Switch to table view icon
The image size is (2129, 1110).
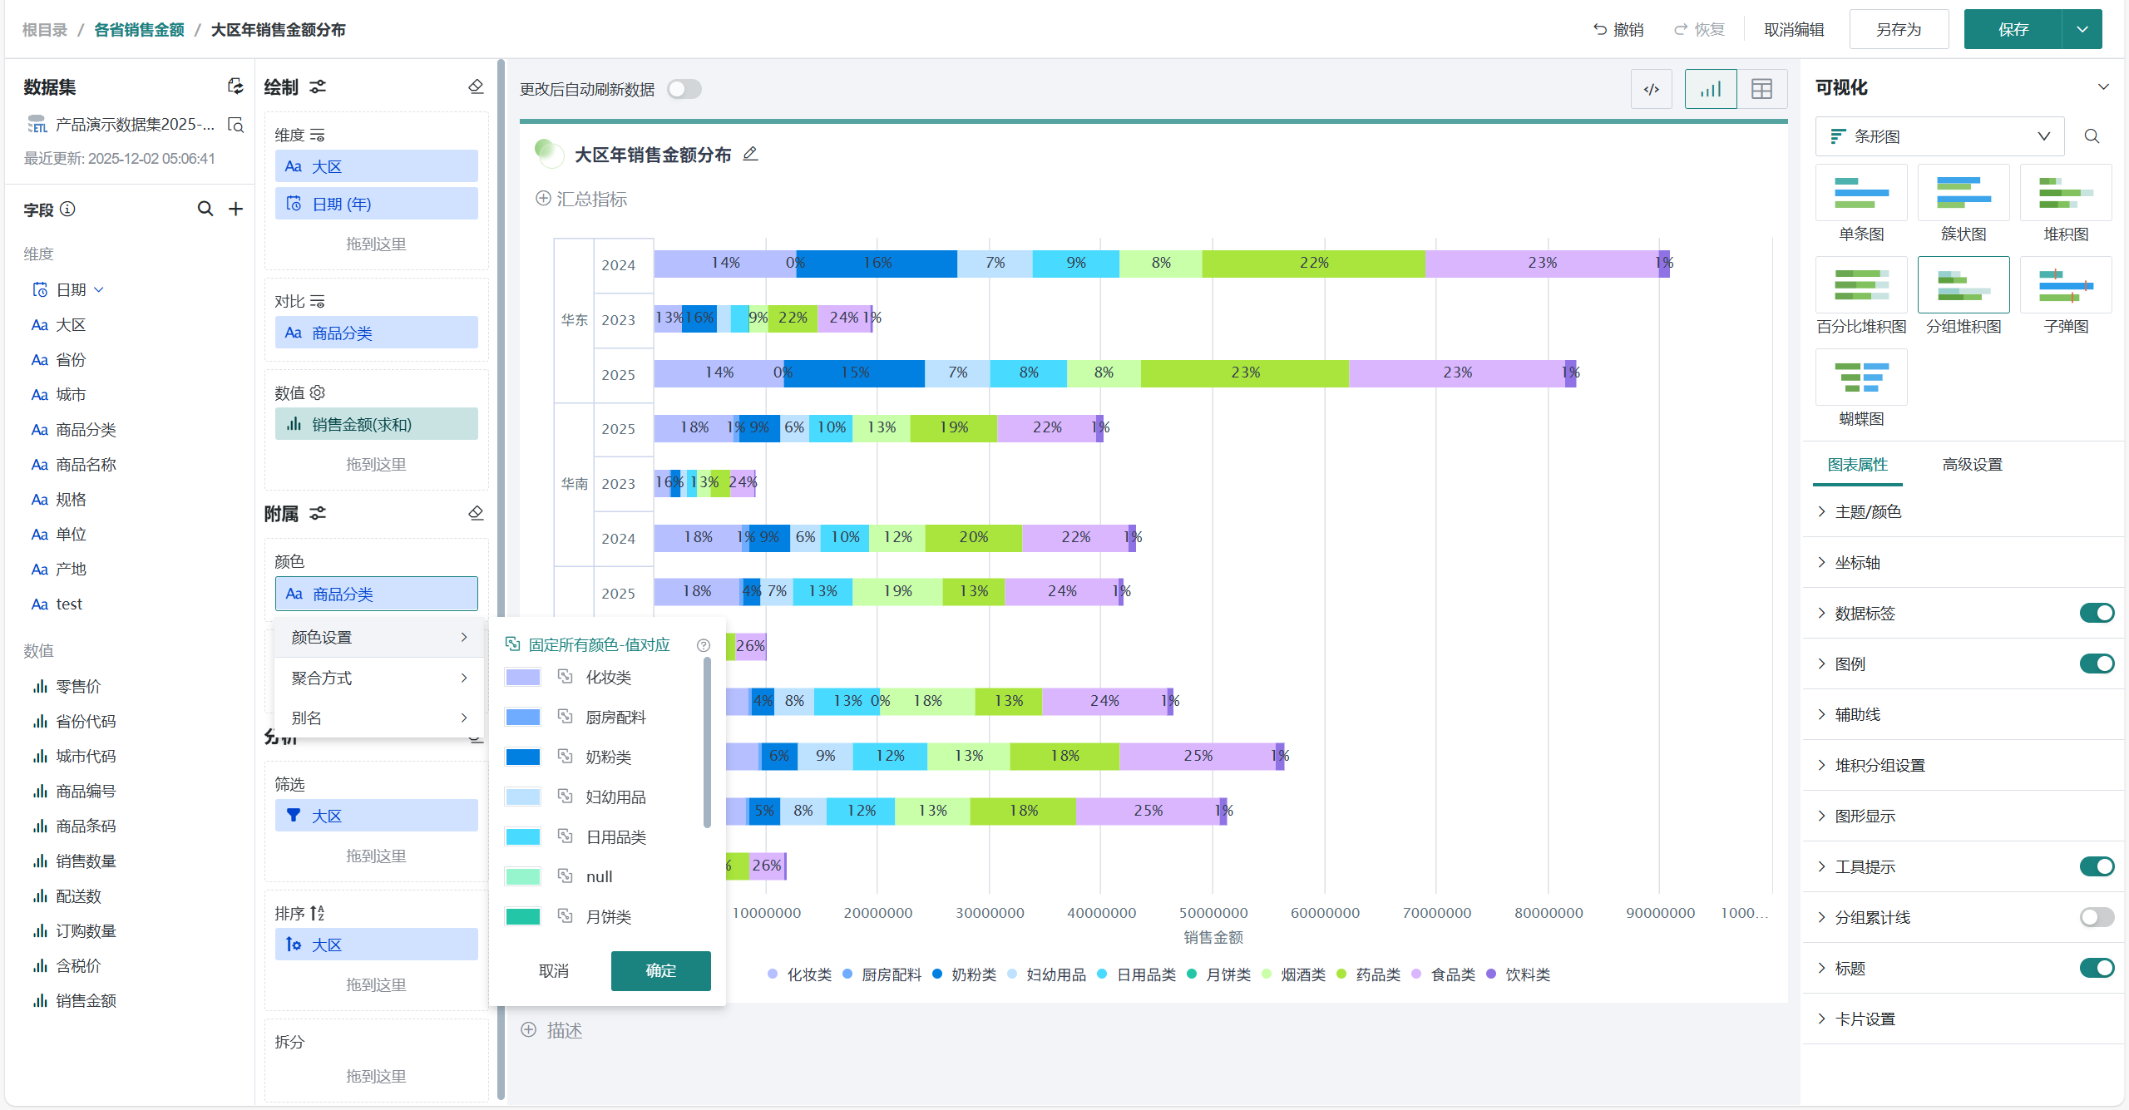[1761, 89]
